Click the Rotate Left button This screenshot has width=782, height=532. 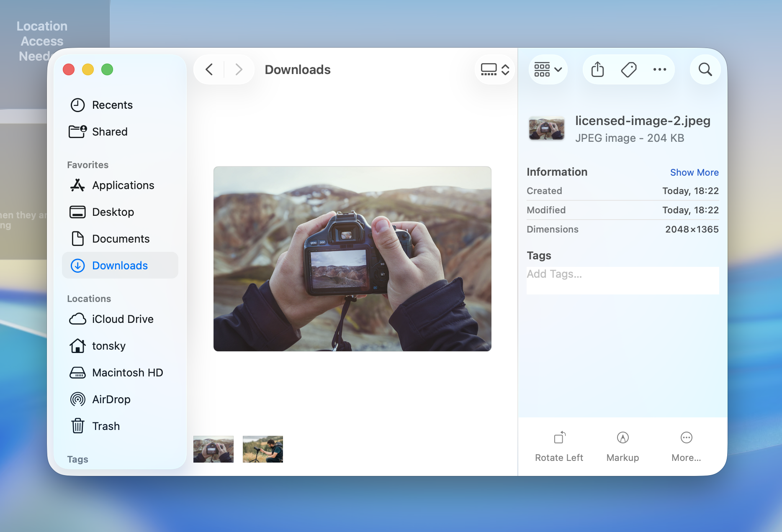coord(559,447)
